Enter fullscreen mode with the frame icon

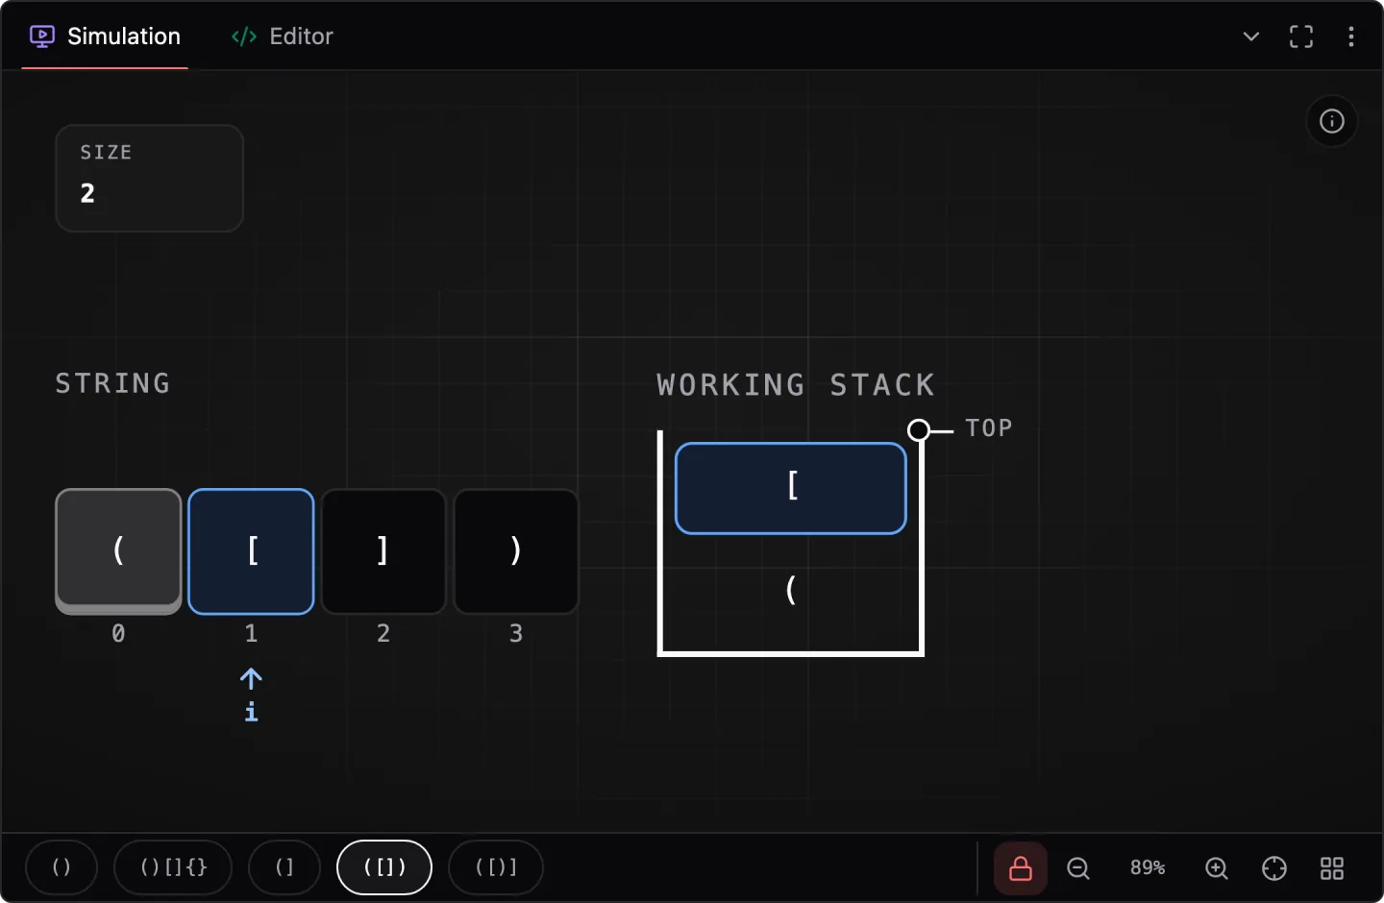click(x=1301, y=37)
